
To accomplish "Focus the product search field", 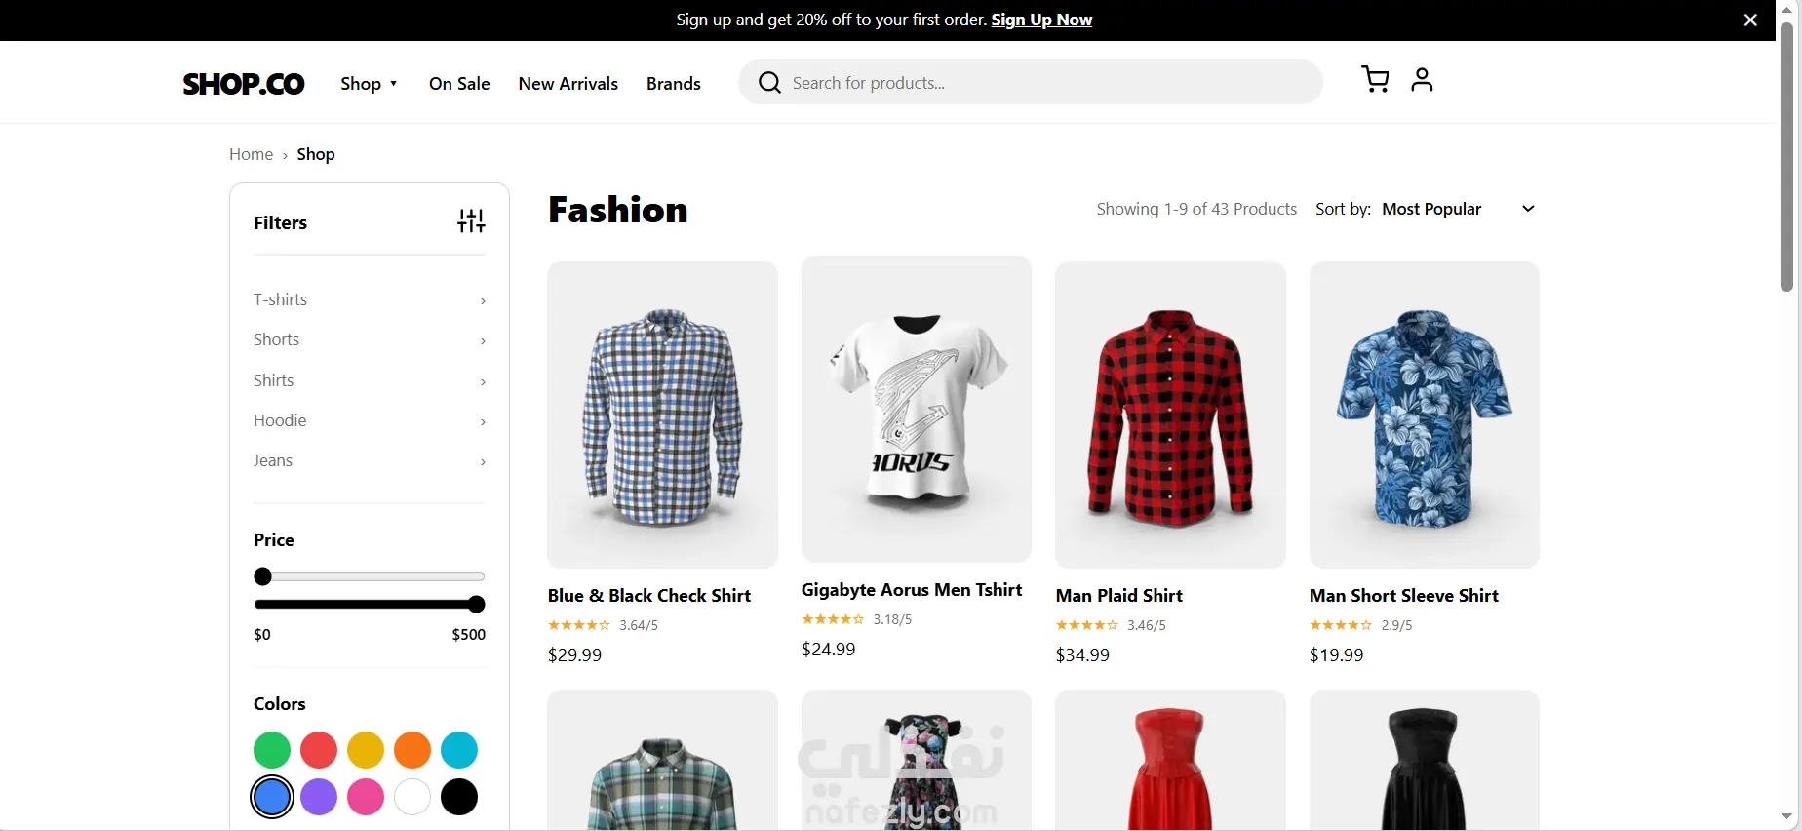I will pos(1031,83).
